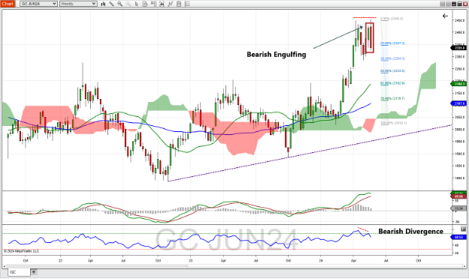Click the blue 2107.6 price marker
The width and height of the screenshot is (469, 279).
coord(459,103)
